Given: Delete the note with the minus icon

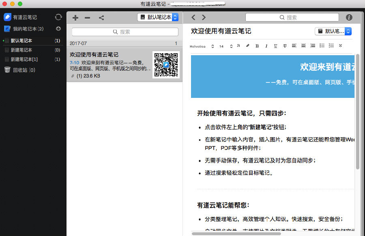Looking at the screenshot, I should (x=87, y=18).
